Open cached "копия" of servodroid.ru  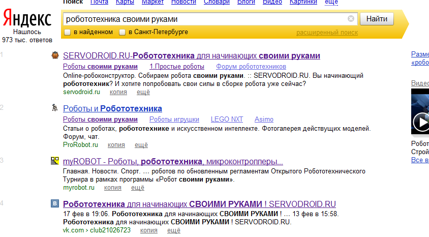118,92
